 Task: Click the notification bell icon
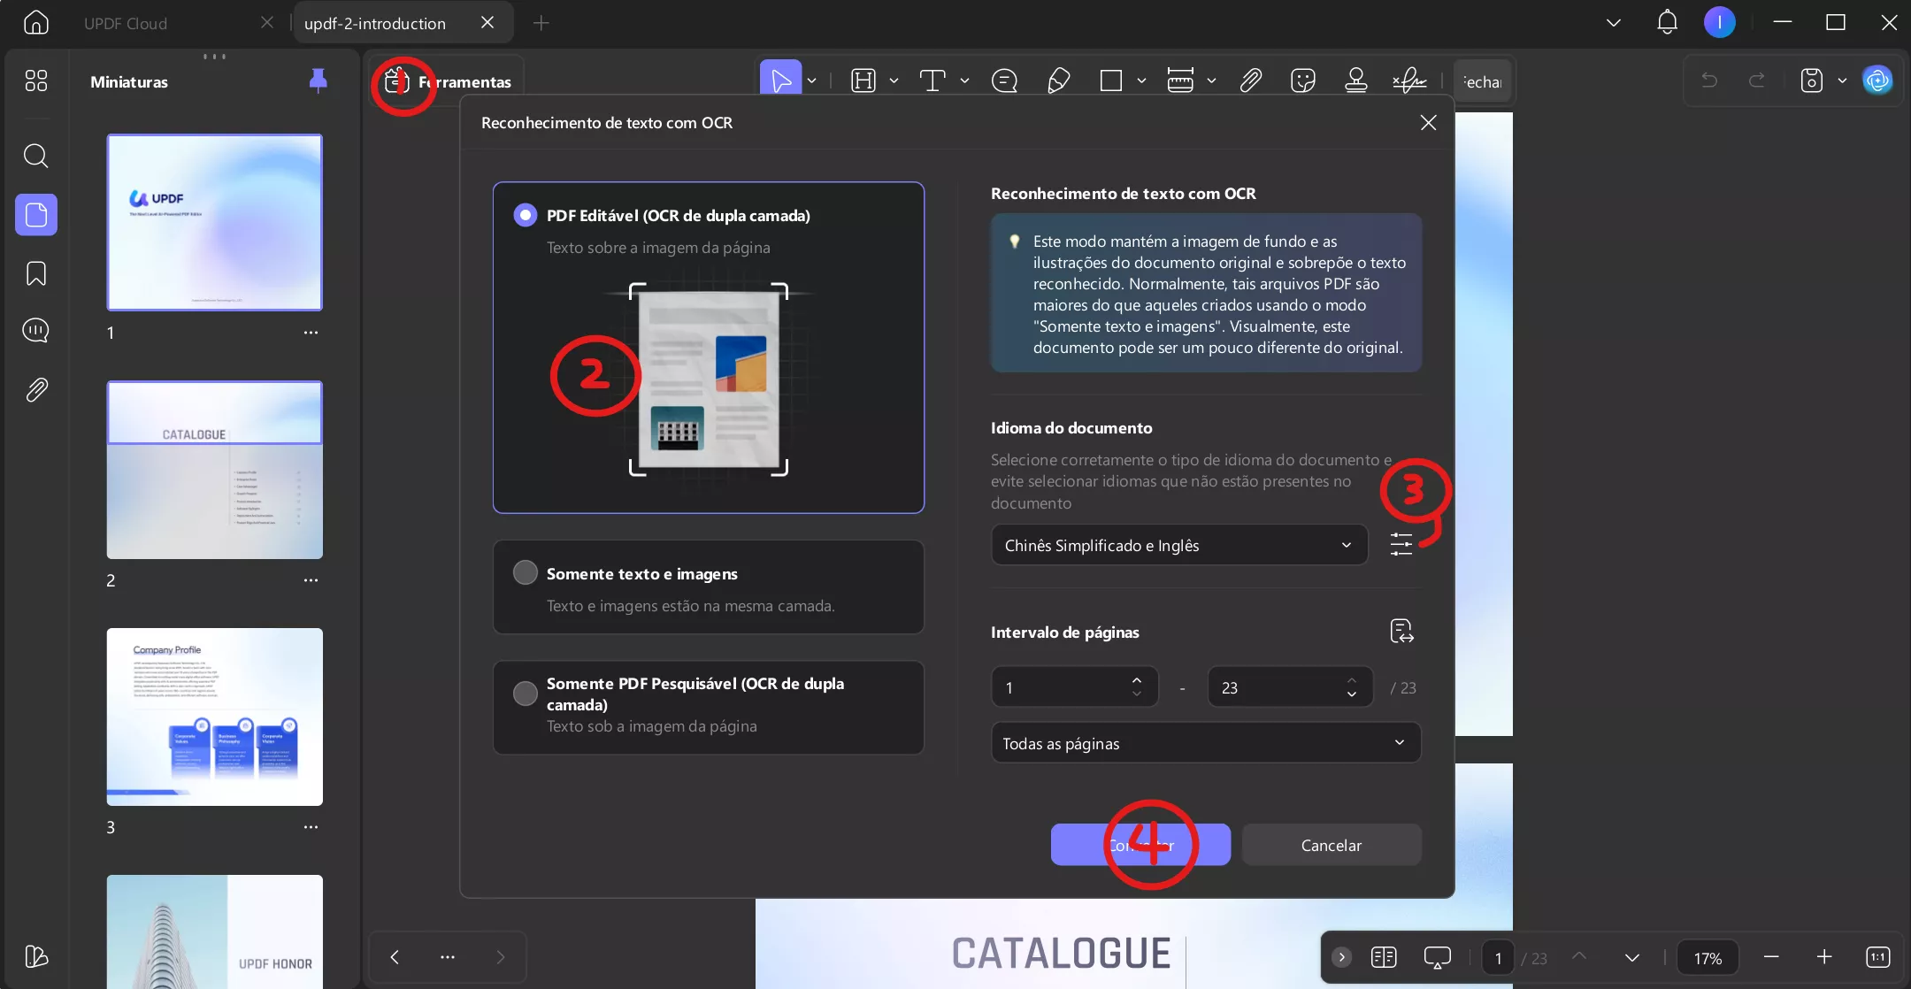coord(1667,22)
